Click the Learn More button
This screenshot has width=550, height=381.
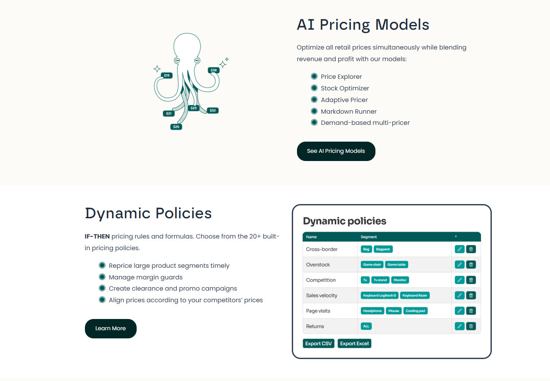point(111,328)
